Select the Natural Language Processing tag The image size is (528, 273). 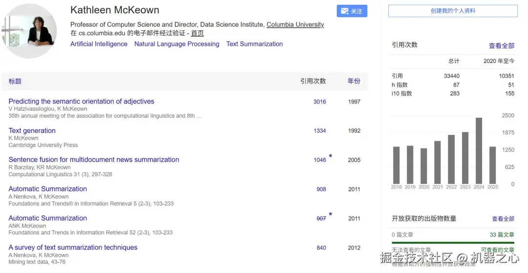click(x=177, y=44)
